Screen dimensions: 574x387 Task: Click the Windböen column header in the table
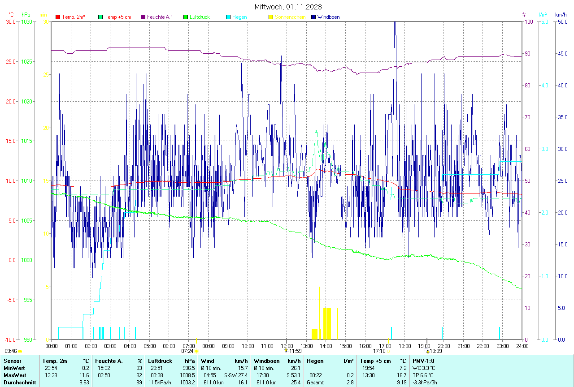pyautogui.click(x=266, y=361)
